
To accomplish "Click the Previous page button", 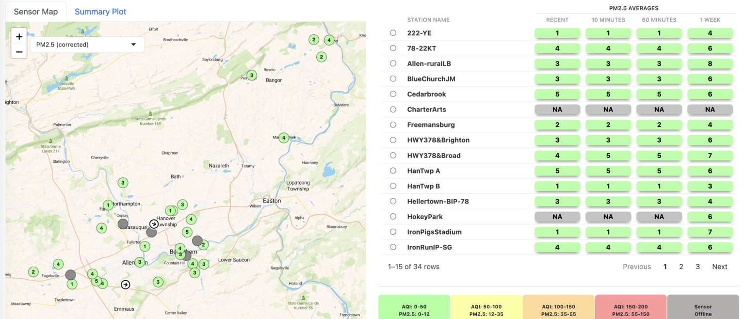I will 637,267.
